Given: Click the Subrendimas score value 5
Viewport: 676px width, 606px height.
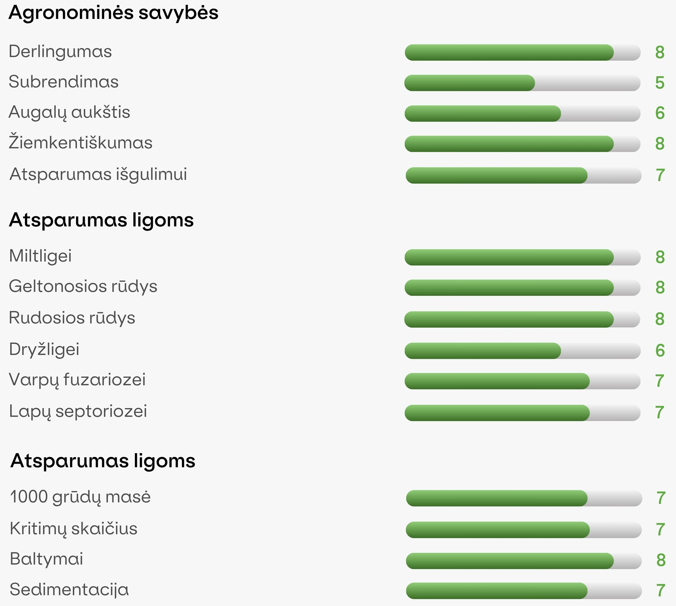Looking at the screenshot, I should [660, 83].
